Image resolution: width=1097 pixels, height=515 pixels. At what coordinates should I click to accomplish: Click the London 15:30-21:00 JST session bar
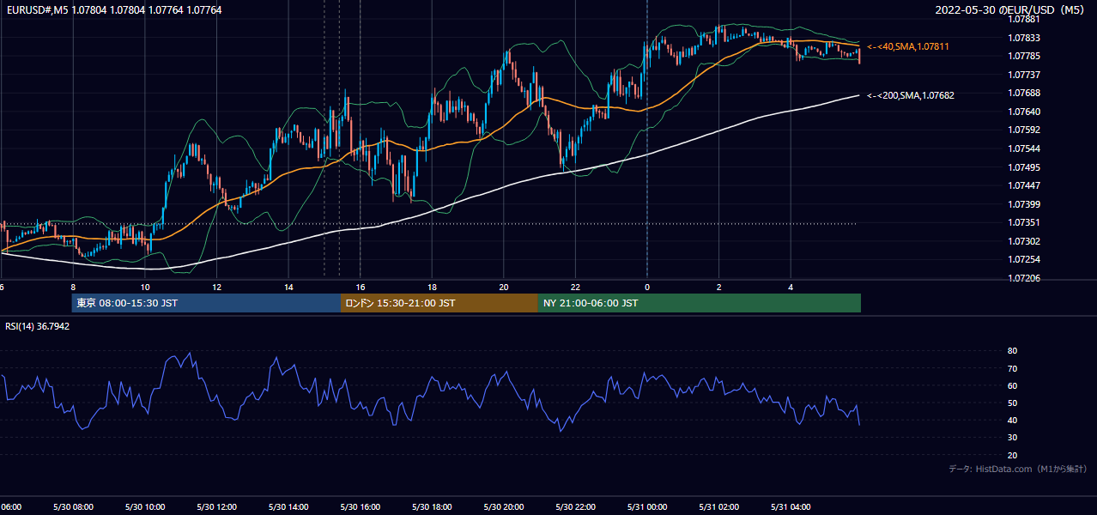pyautogui.click(x=439, y=303)
